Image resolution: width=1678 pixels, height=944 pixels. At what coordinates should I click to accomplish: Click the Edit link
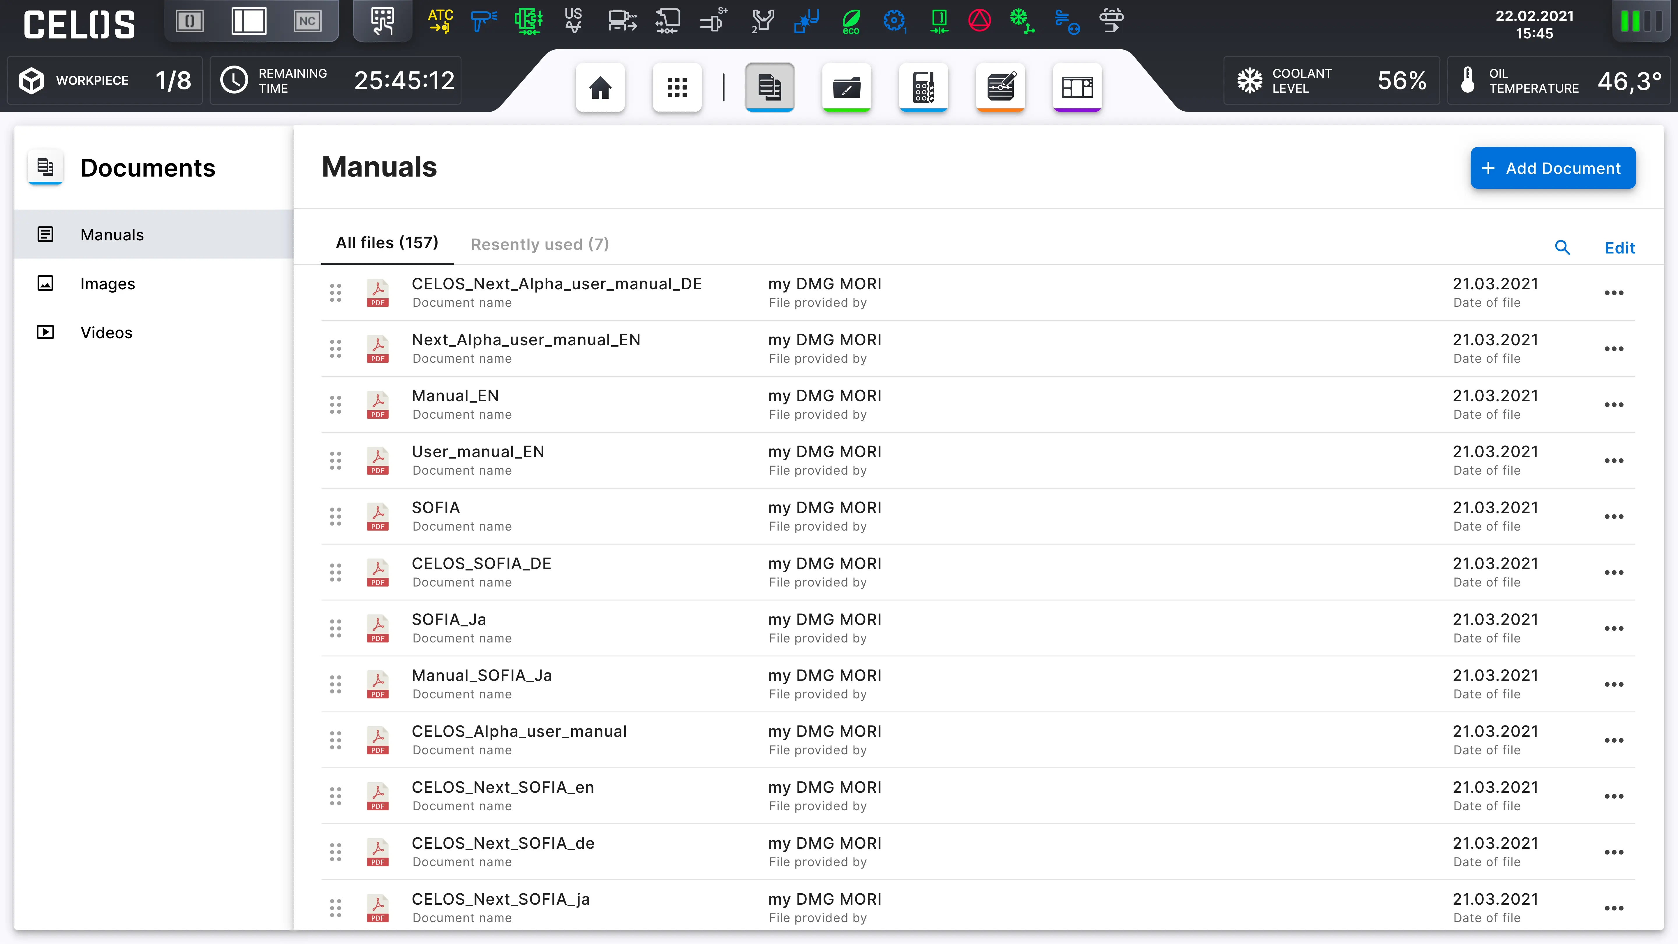1620,248
